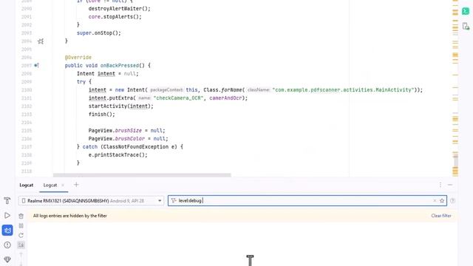
Task: Restart Logcat with the circular arrow icon
Action: [21, 235]
